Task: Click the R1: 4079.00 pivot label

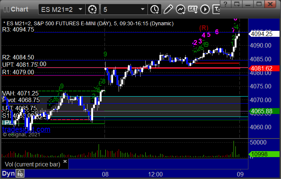Action: click(18, 72)
